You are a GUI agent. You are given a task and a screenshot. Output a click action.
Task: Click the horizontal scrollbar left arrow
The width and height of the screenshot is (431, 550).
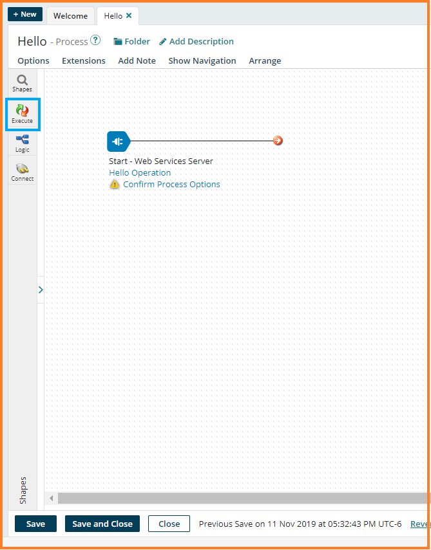[52, 499]
